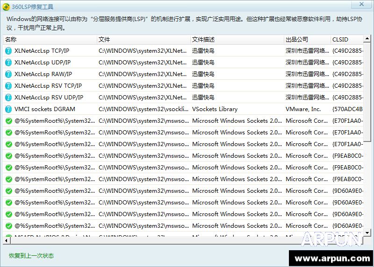The width and height of the screenshot is (374, 267).
Task: Click the question-mark icon beside XLNetAccLsp RSV TCP/IP
Action: coord(8,86)
